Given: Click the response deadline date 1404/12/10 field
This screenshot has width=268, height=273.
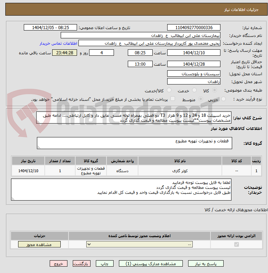Looking at the screenshot, I should coord(194,53).
